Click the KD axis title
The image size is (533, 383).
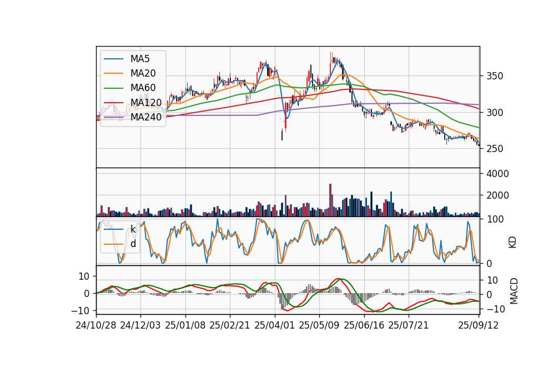point(512,242)
